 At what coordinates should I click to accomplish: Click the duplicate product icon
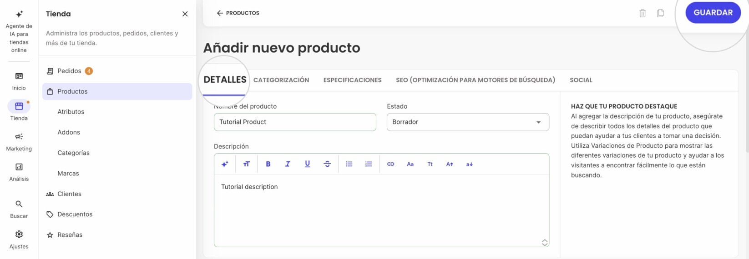click(x=660, y=13)
